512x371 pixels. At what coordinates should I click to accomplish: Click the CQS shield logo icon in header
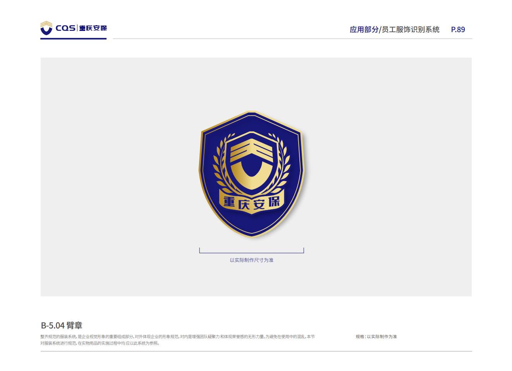(x=46, y=28)
